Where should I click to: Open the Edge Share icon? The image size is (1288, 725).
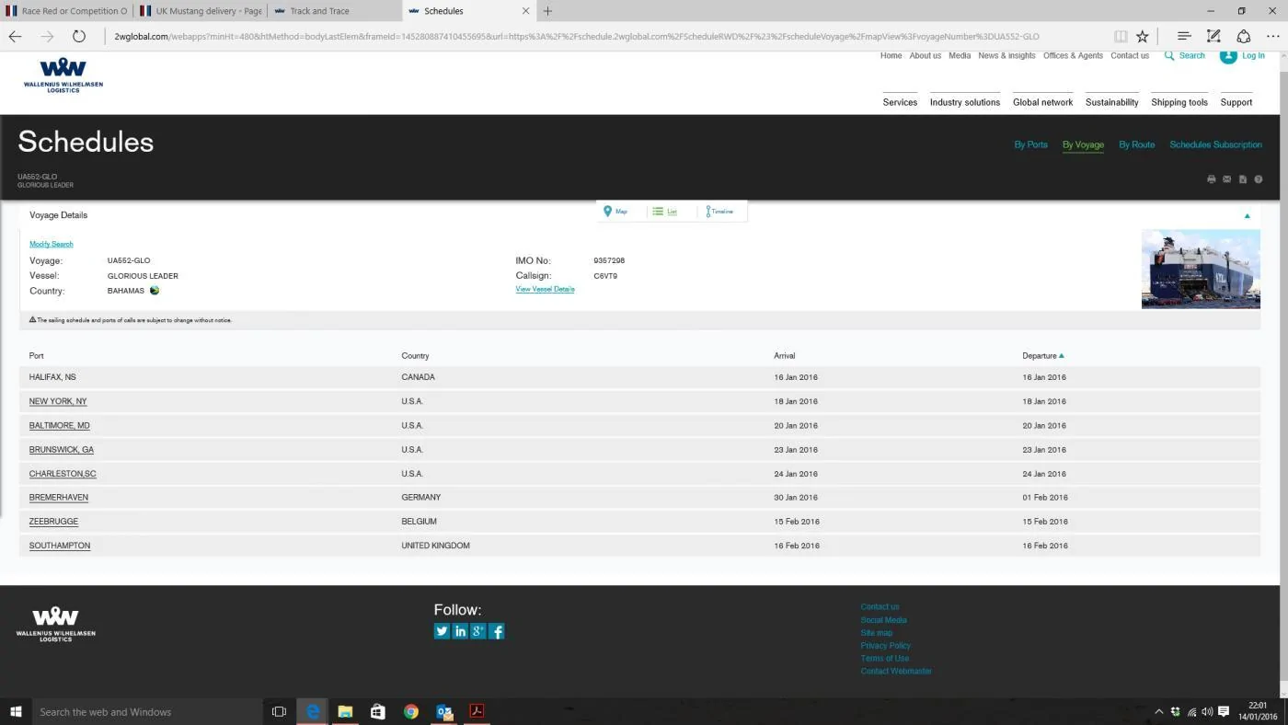point(1244,37)
